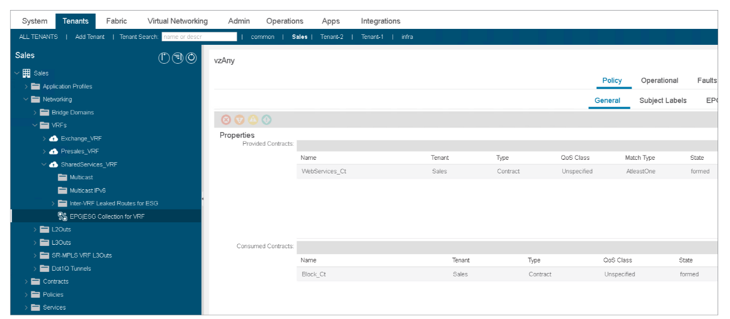The height and width of the screenshot is (319, 730).
Task: Click the L3Outs folder icon
Action: coord(44,242)
